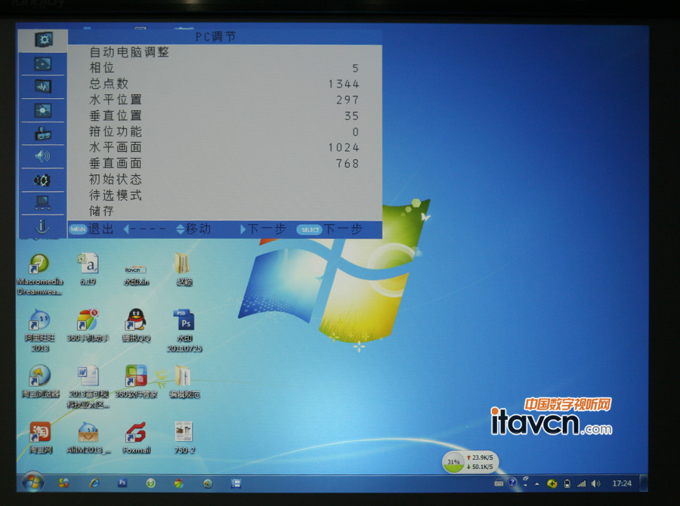680x506 pixels.
Task: Open the Windows Start menu
Action: point(33,483)
